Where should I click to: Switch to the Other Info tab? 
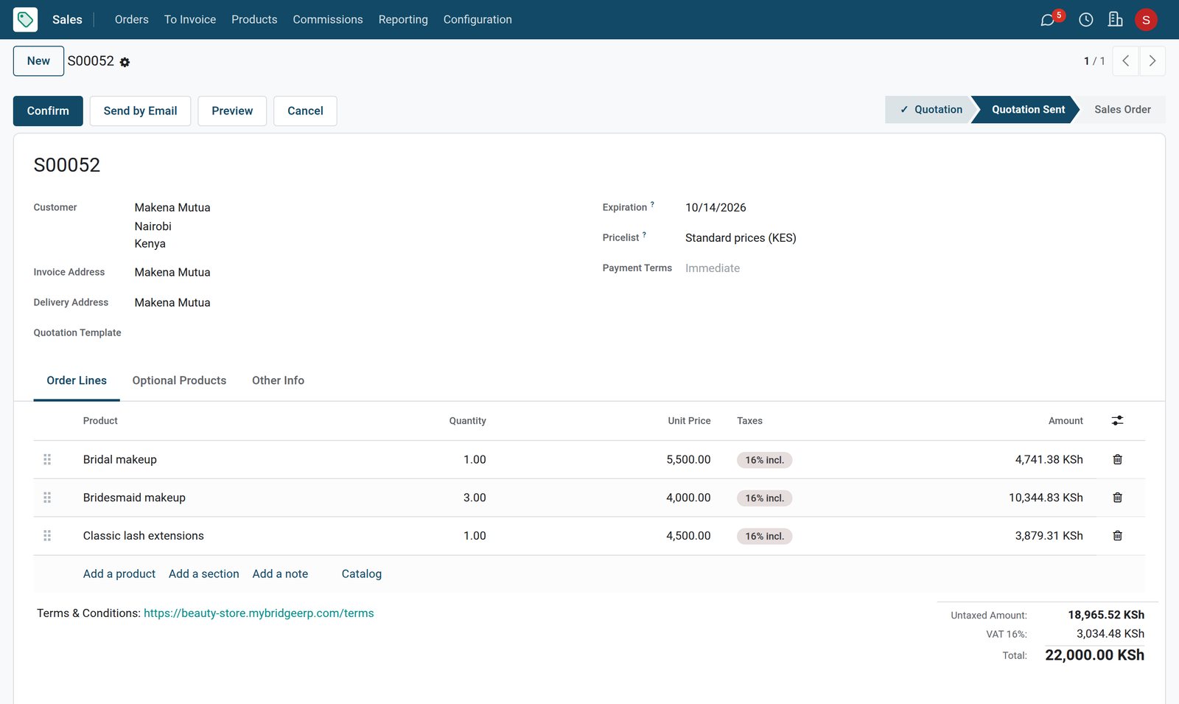click(x=278, y=380)
